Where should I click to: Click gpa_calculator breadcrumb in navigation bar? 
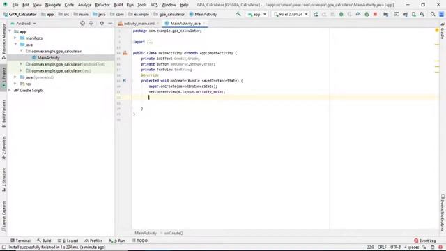pos(169,14)
